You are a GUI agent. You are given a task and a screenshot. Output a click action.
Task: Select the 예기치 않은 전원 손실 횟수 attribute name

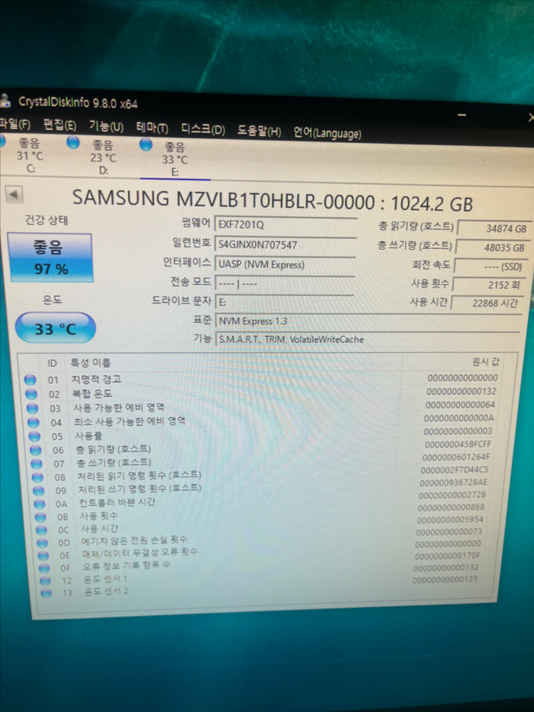click(x=134, y=541)
